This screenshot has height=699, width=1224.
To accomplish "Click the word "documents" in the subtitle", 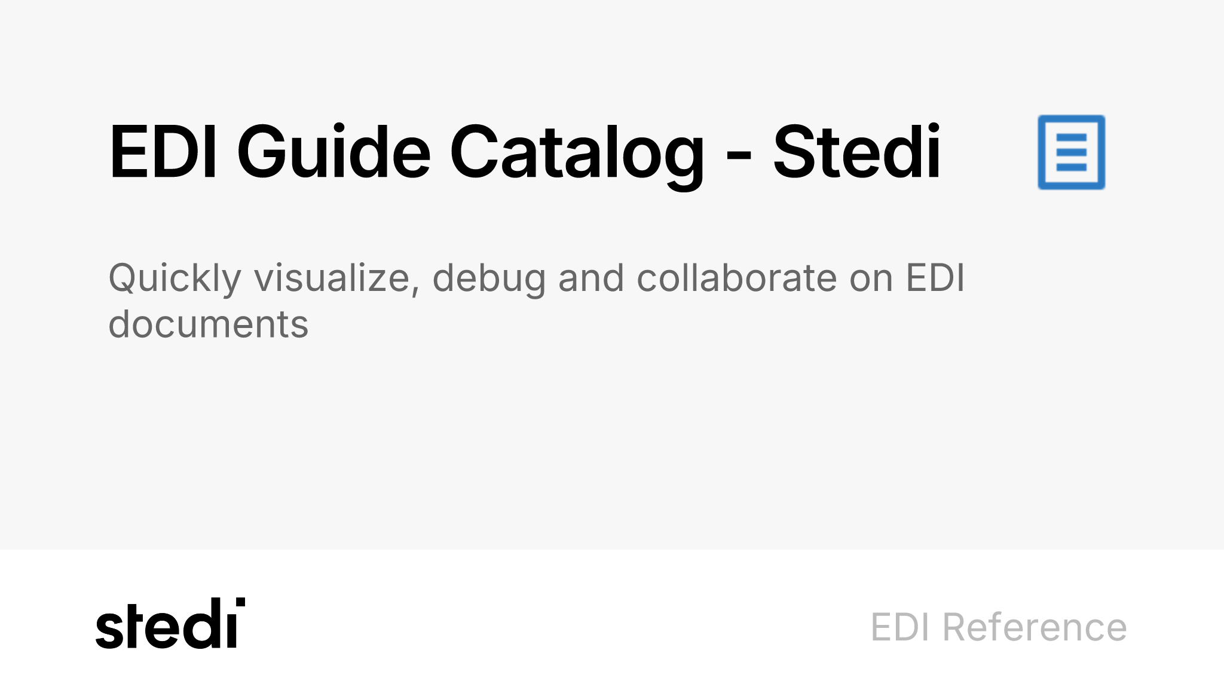I will 209,324.
